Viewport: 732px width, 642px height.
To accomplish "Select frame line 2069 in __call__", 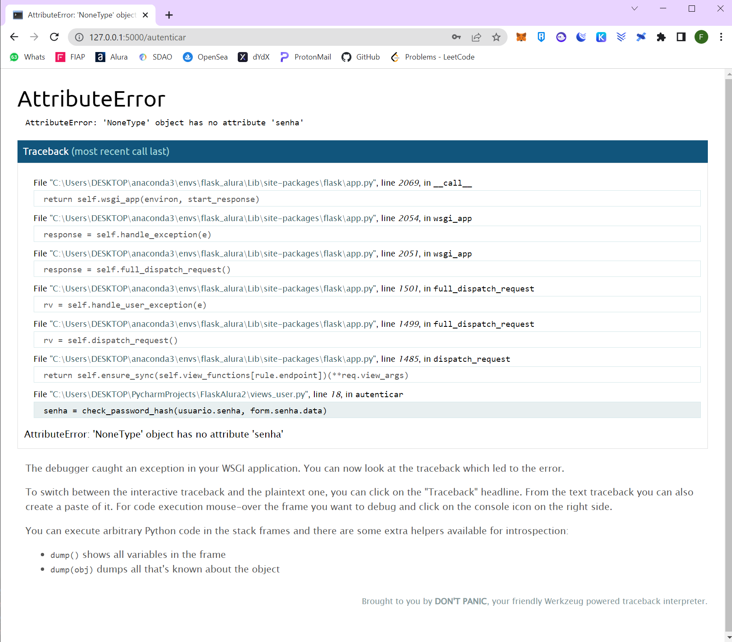I will tap(253, 183).
